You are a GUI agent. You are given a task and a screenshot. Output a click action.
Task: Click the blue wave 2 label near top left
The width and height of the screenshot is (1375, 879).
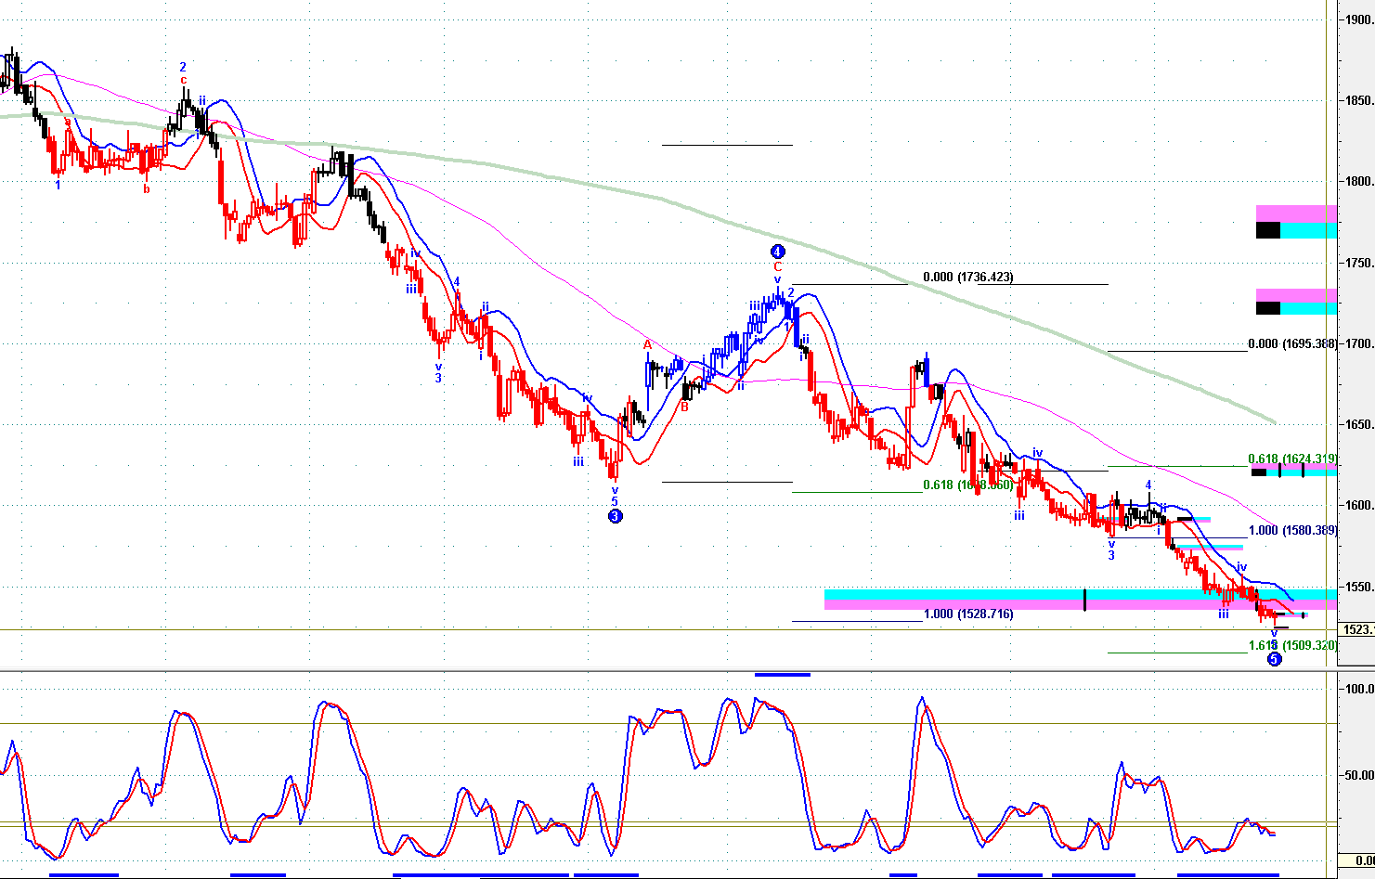183,67
